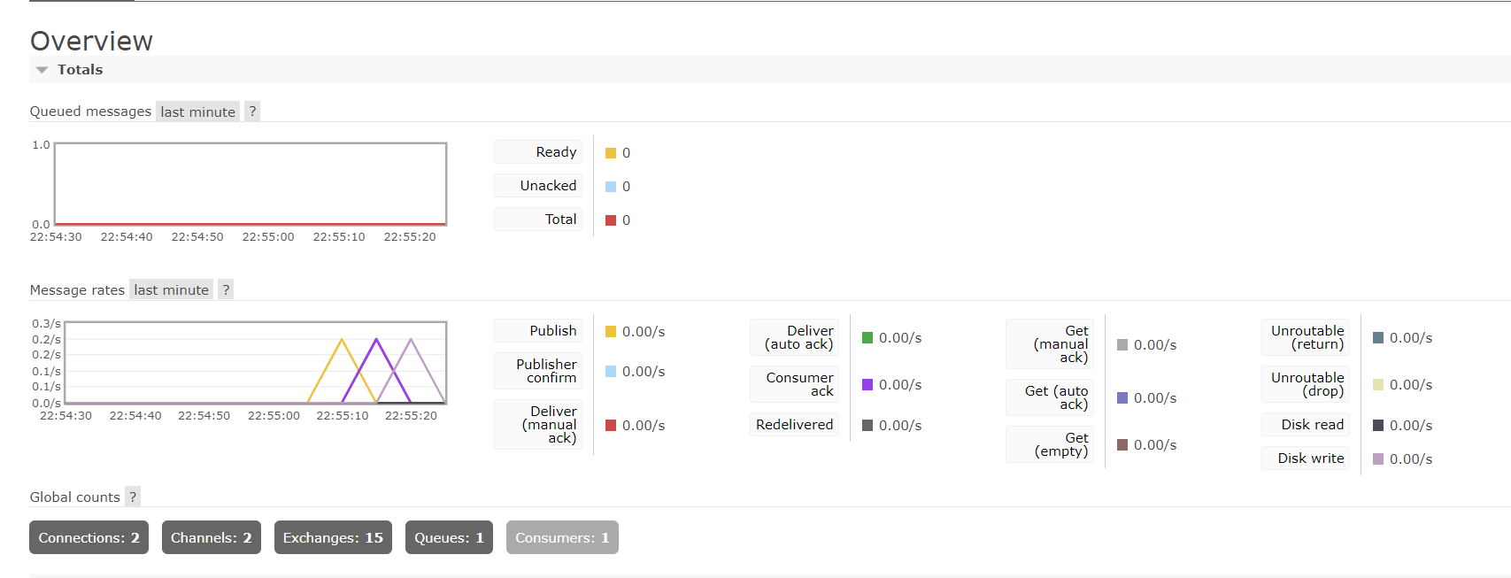Viewport: 1511px width, 578px height.
Task: Click the green Deliver auto ack square
Action: click(x=867, y=337)
